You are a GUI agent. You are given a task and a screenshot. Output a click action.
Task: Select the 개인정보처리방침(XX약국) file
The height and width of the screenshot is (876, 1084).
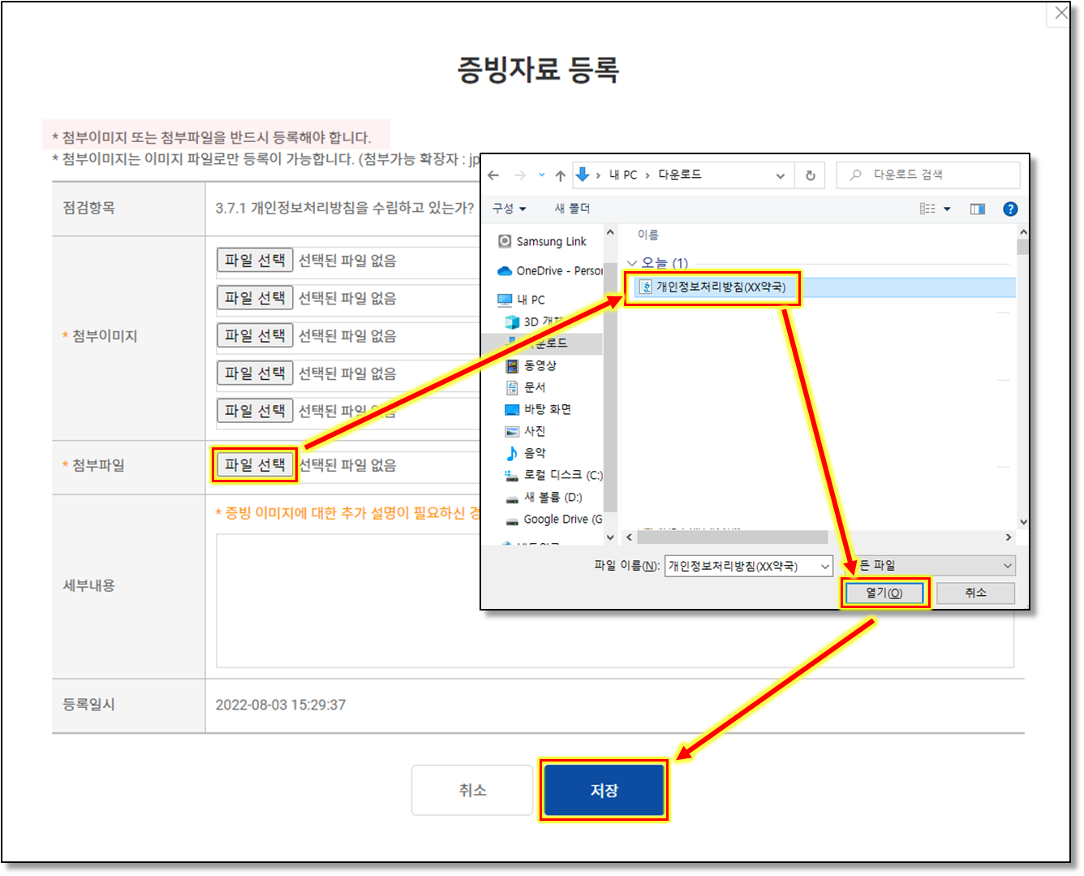[x=720, y=287]
